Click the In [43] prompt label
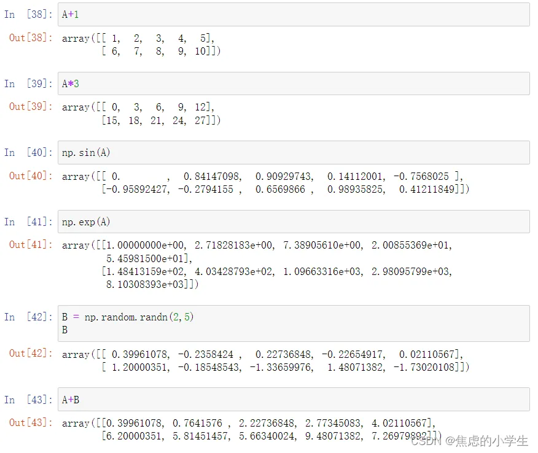This screenshot has height=453, width=538. 28,400
